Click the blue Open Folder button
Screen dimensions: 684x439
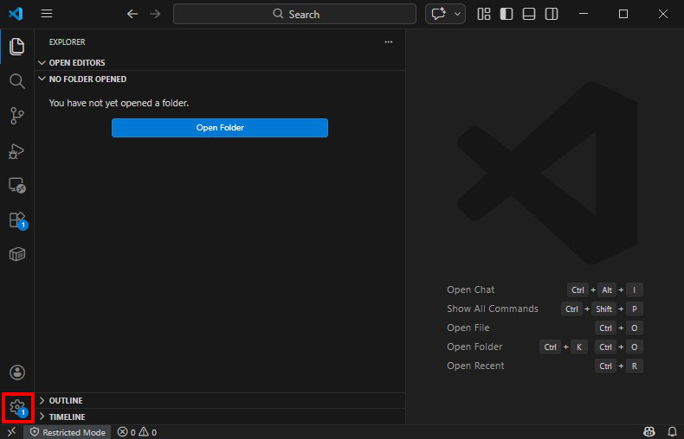[x=220, y=128]
